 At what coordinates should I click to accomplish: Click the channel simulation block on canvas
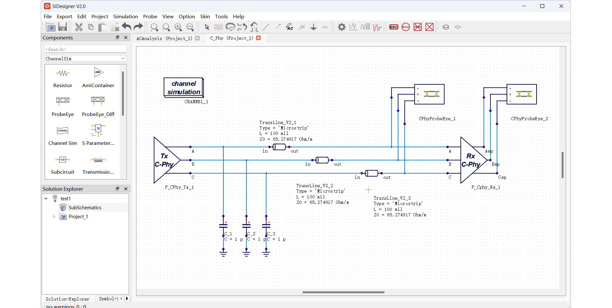coord(184,87)
